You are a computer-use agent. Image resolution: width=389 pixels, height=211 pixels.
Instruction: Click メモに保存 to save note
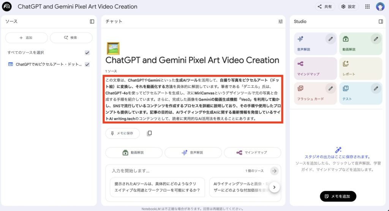coord(122,133)
